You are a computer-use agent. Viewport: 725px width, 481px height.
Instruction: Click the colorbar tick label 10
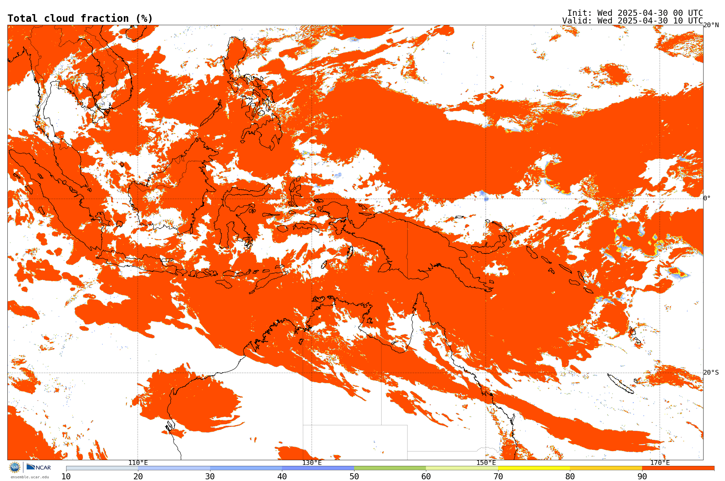(66, 476)
